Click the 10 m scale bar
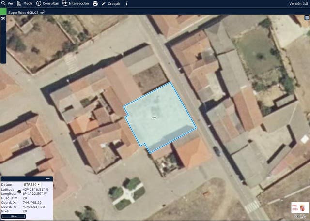Viewport: 310px width, 221px height. click(x=14, y=216)
